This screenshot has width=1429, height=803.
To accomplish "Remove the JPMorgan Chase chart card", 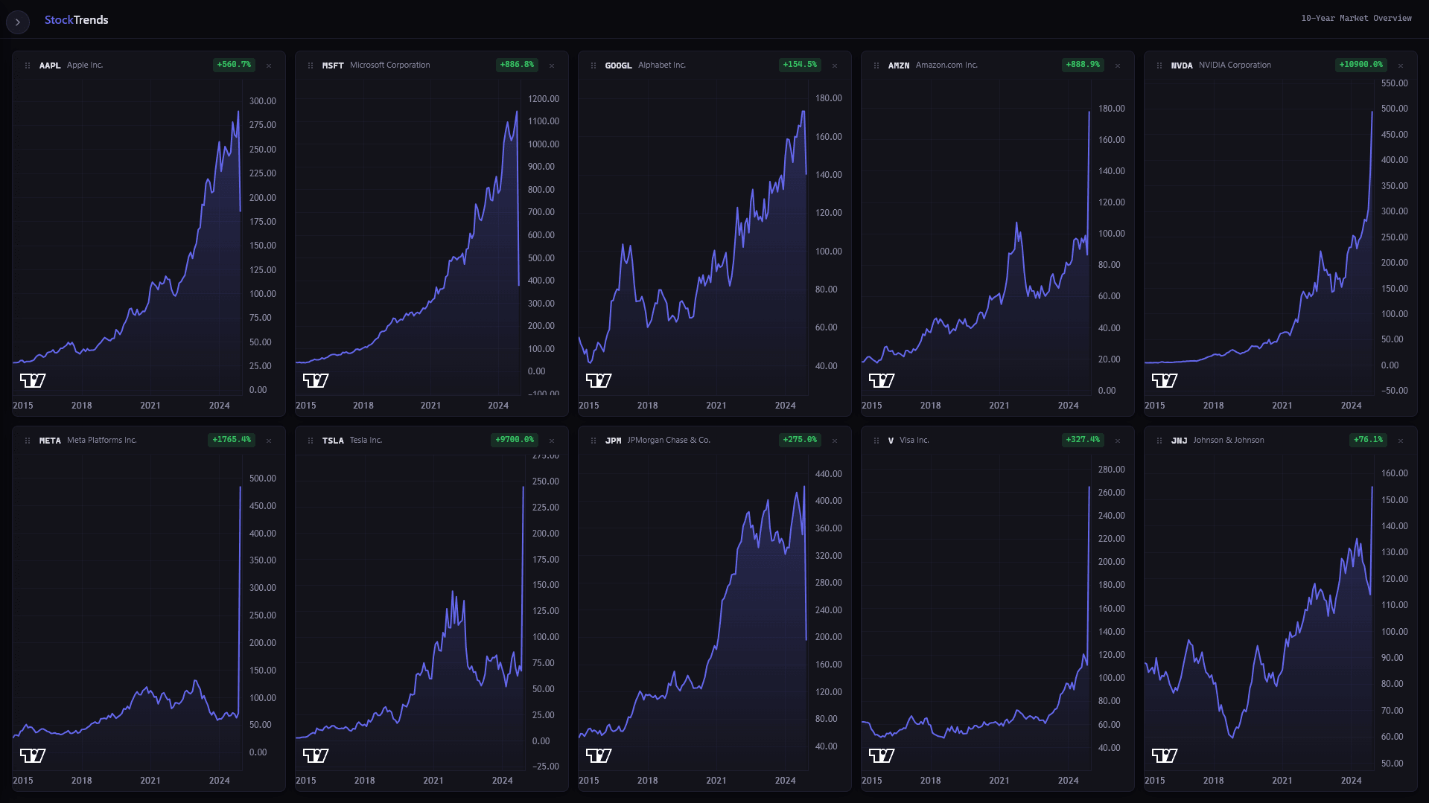I will click(835, 441).
